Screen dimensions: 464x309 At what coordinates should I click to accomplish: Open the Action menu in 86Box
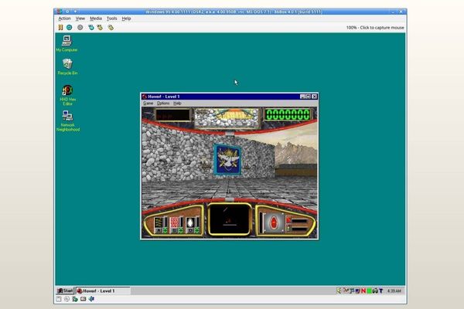64,19
